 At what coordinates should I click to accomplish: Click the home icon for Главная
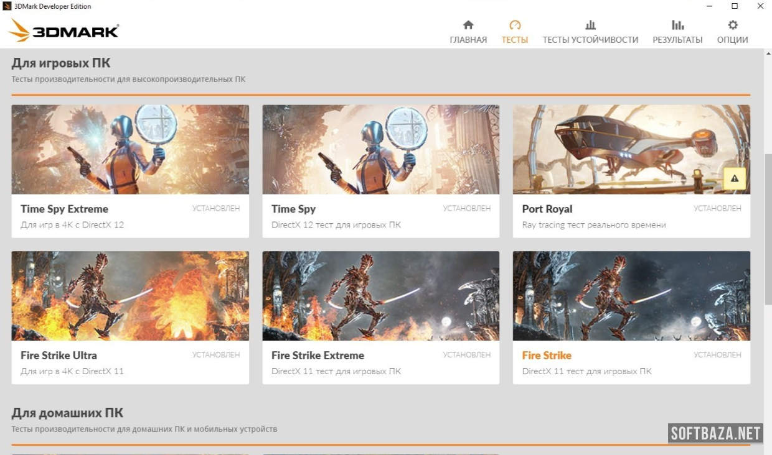468,25
